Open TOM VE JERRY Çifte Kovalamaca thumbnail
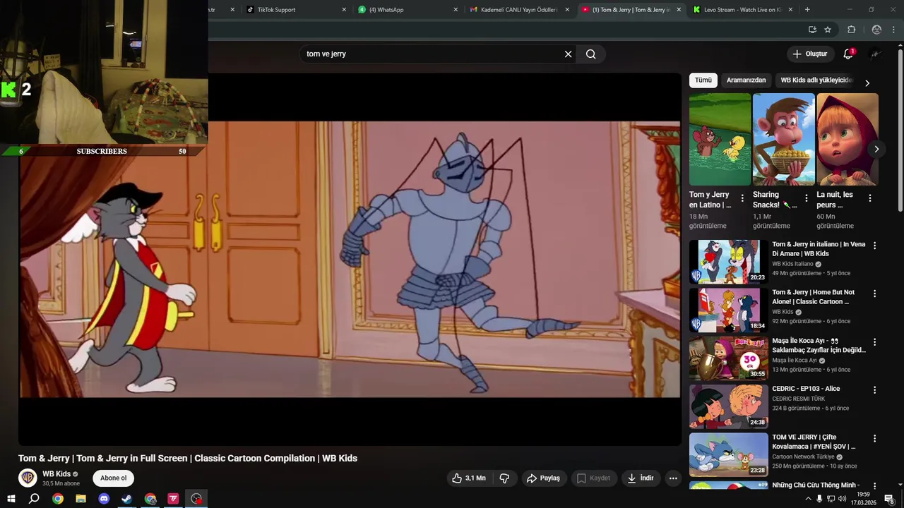The image size is (904, 508). (x=728, y=455)
